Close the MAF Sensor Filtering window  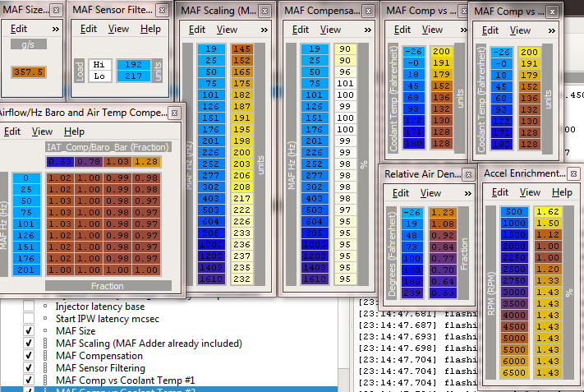pos(162,10)
